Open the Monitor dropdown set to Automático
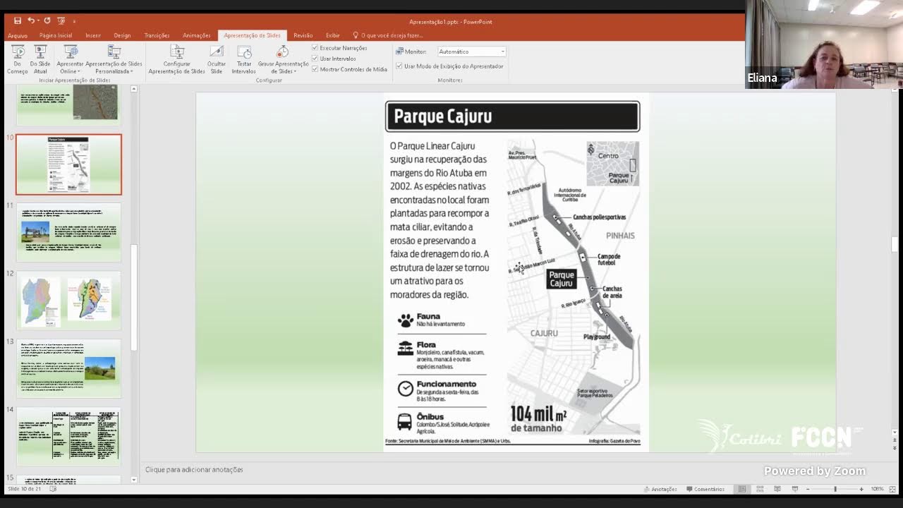This screenshot has height=508, width=903. [x=472, y=52]
